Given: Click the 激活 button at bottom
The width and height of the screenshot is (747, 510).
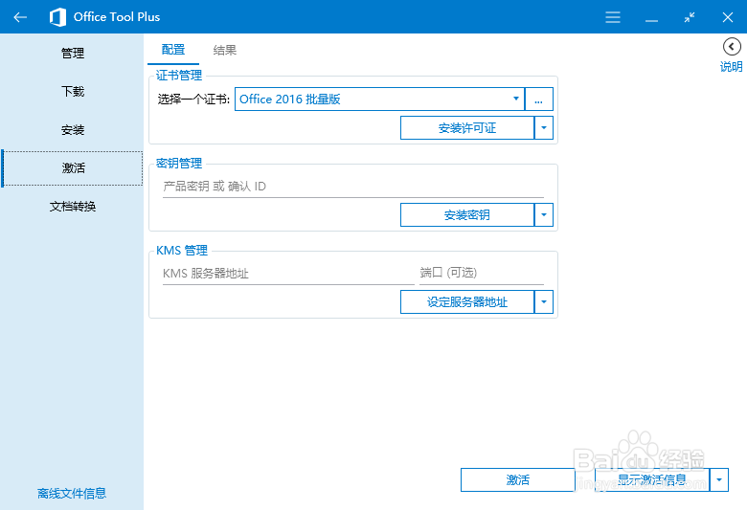Looking at the screenshot, I should pyautogui.click(x=518, y=480).
